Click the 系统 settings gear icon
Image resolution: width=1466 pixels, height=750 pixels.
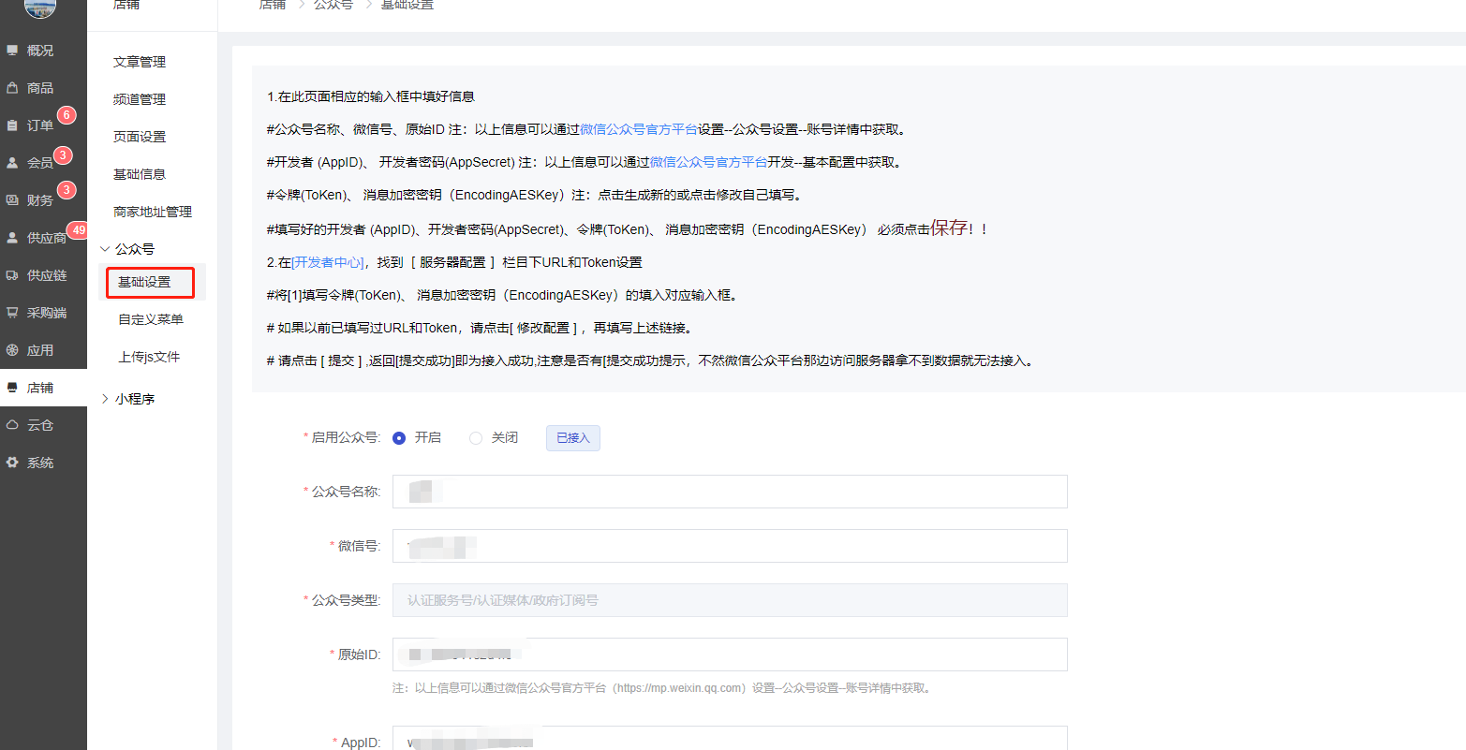click(x=12, y=463)
